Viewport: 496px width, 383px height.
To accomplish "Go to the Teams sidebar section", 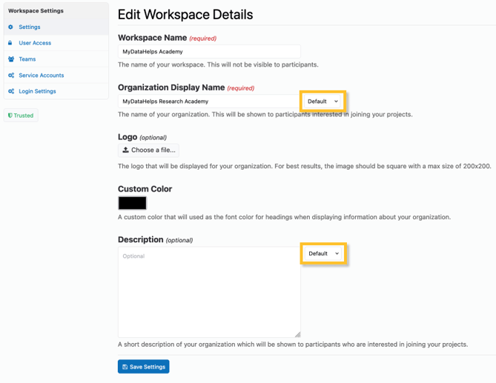I will (27, 59).
